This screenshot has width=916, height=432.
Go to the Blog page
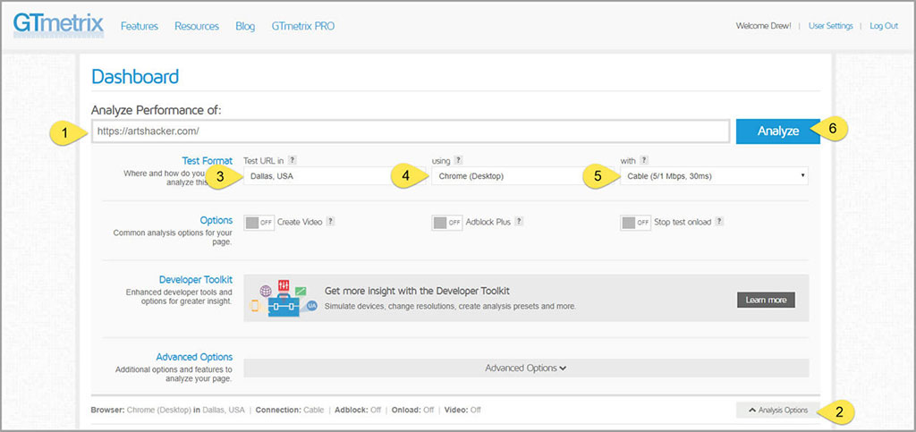(245, 26)
